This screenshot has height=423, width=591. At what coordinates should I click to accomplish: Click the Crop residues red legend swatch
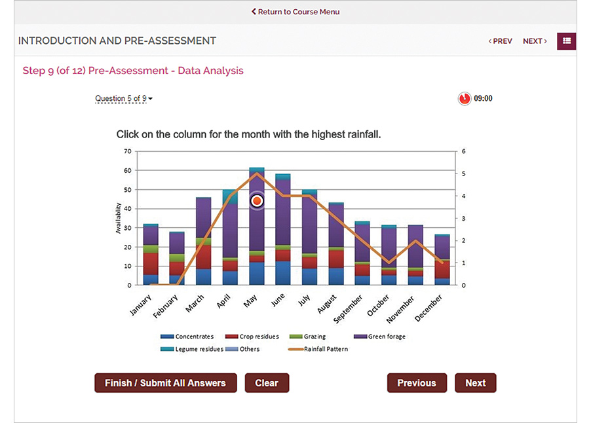coord(231,337)
